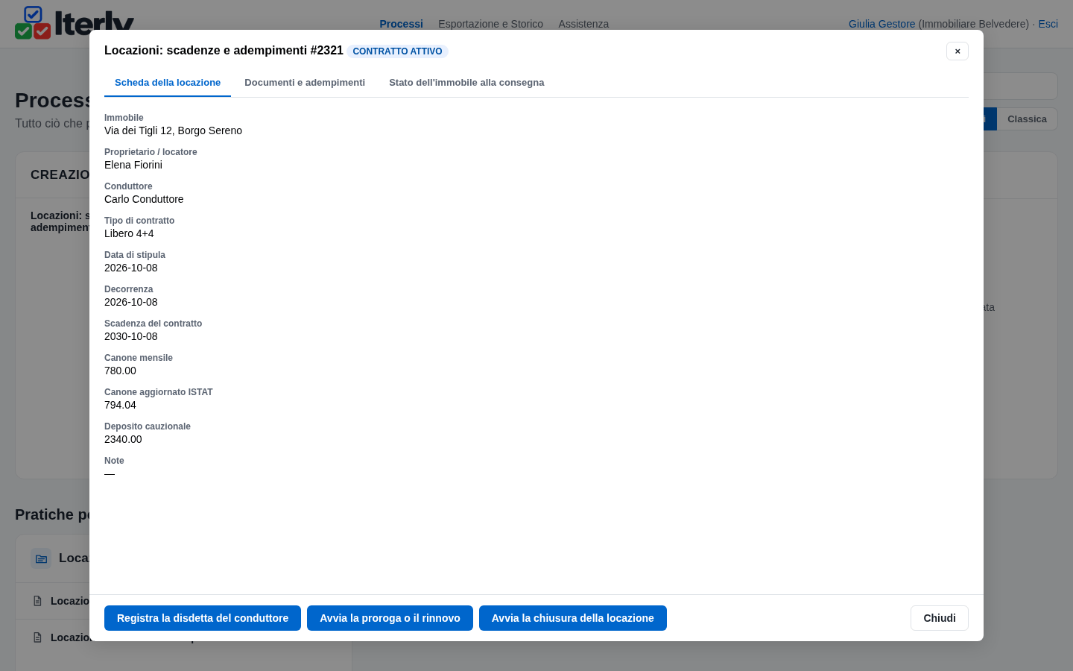Open Giulia Gestore profile link
The image size is (1073, 671).
[881, 24]
